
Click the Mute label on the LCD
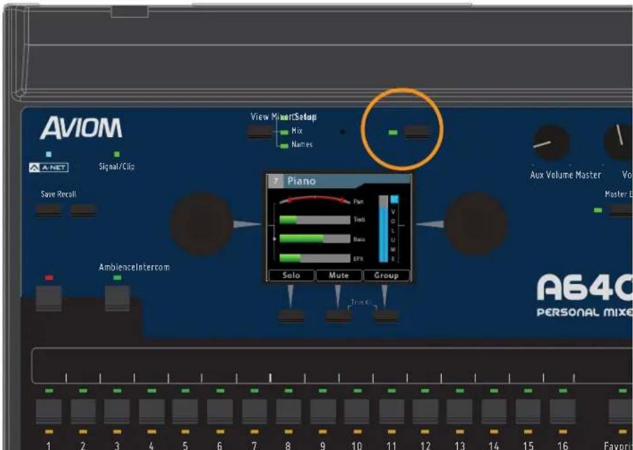[338, 275]
